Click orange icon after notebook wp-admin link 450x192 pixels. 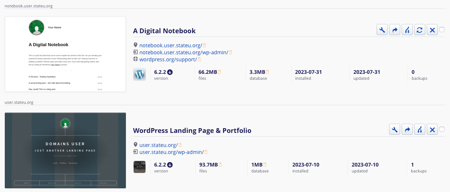(x=230, y=52)
